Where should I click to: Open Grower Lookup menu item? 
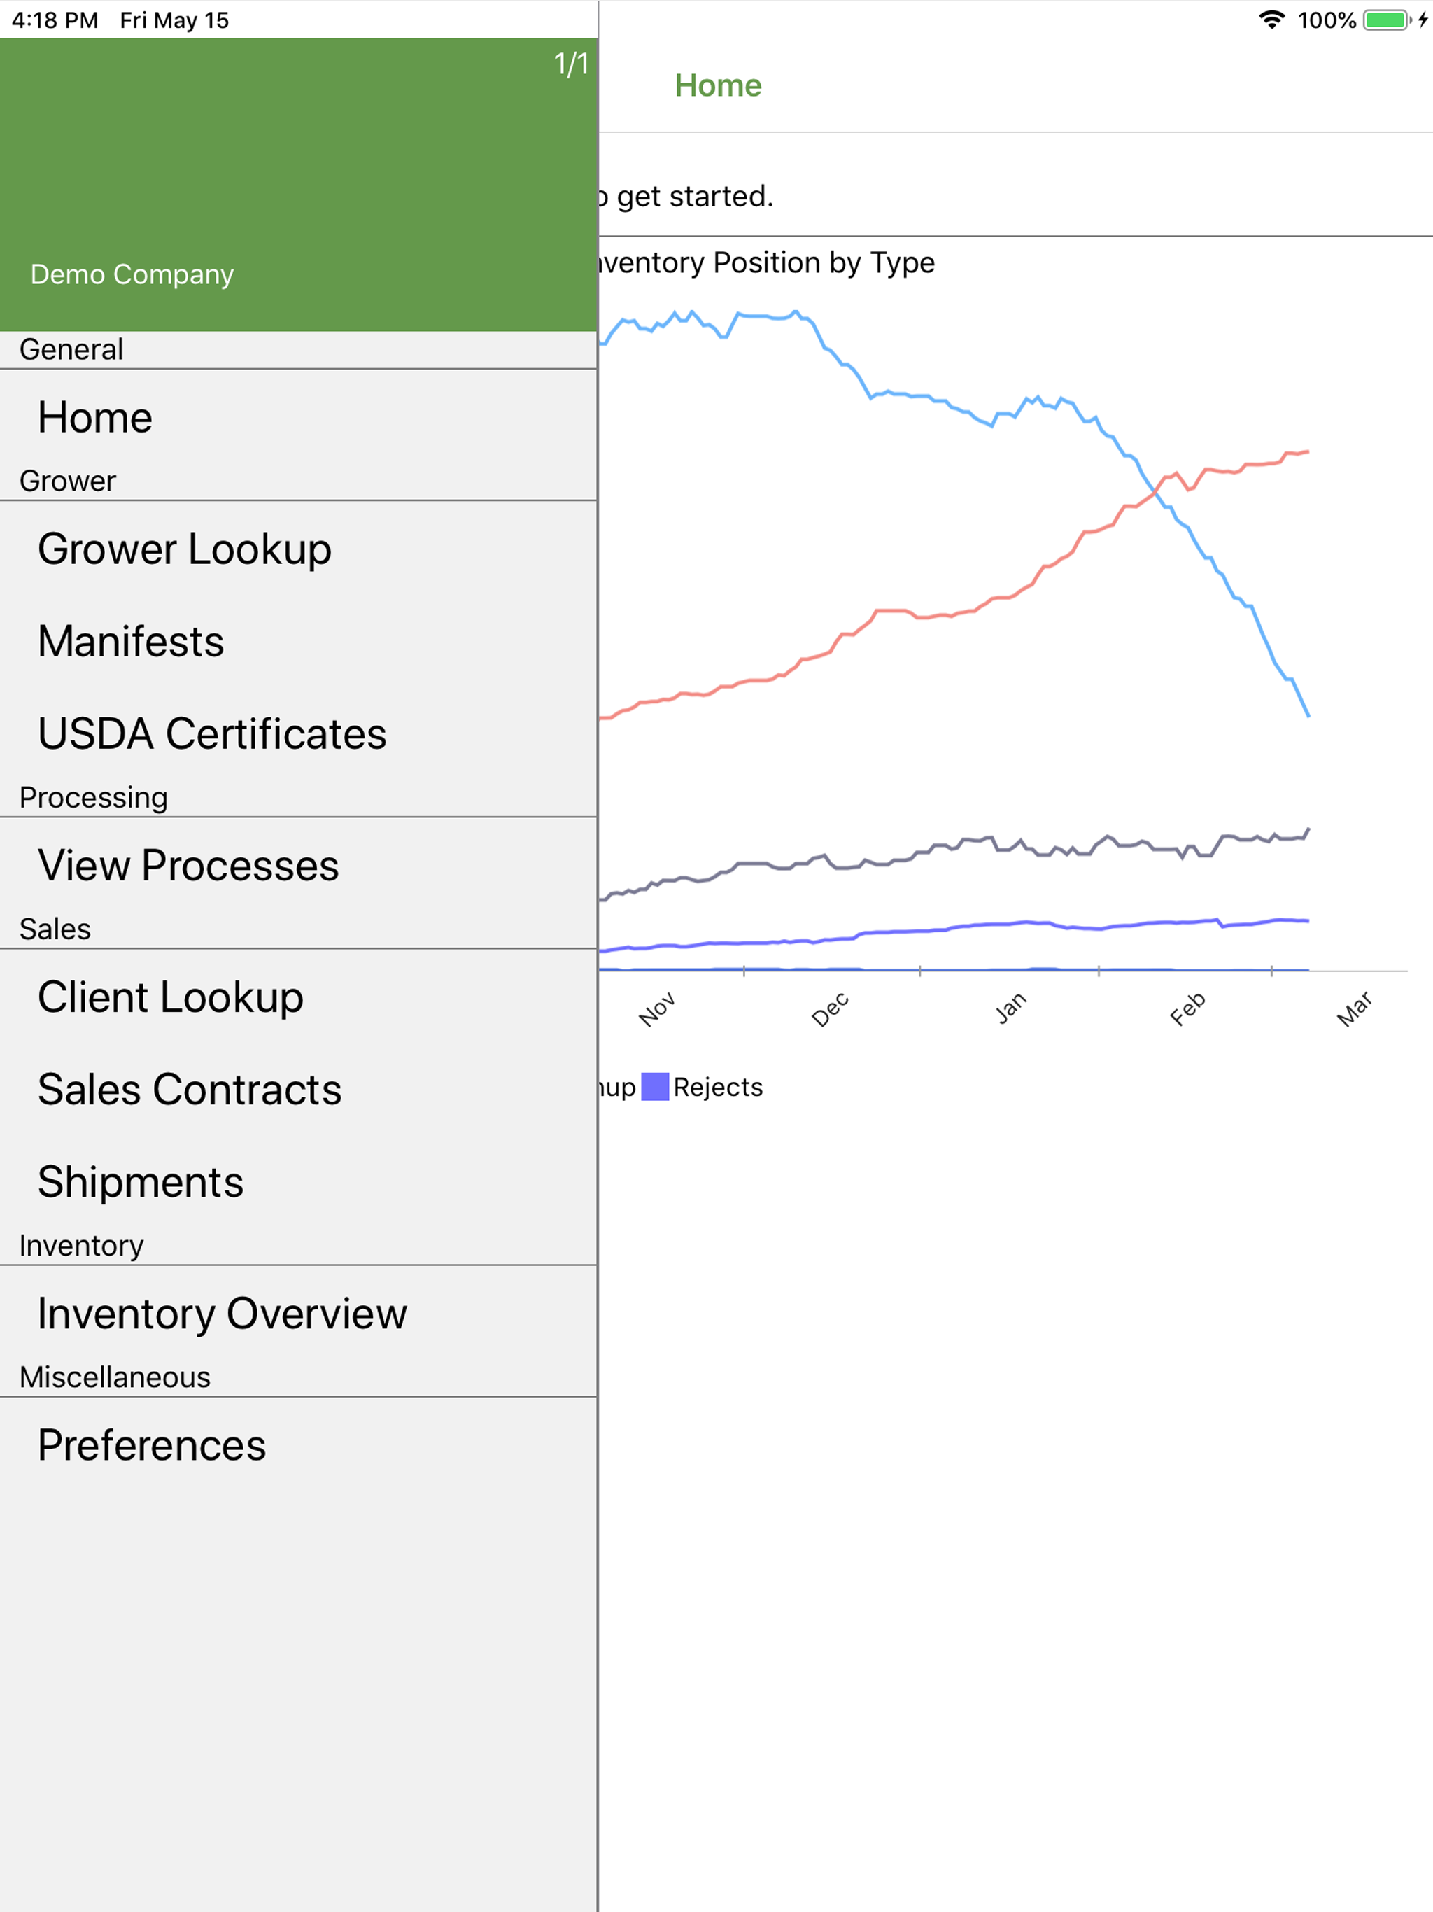[x=298, y=549]
